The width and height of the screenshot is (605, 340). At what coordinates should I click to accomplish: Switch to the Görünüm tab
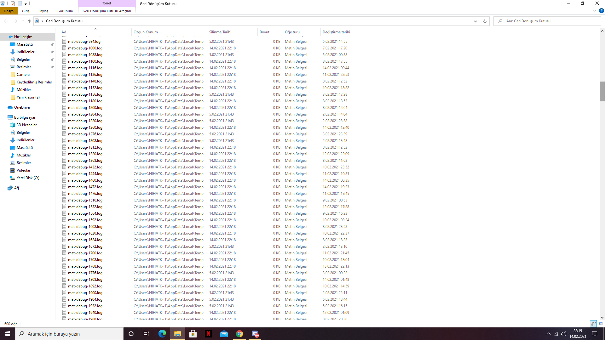tap(65, 11)
